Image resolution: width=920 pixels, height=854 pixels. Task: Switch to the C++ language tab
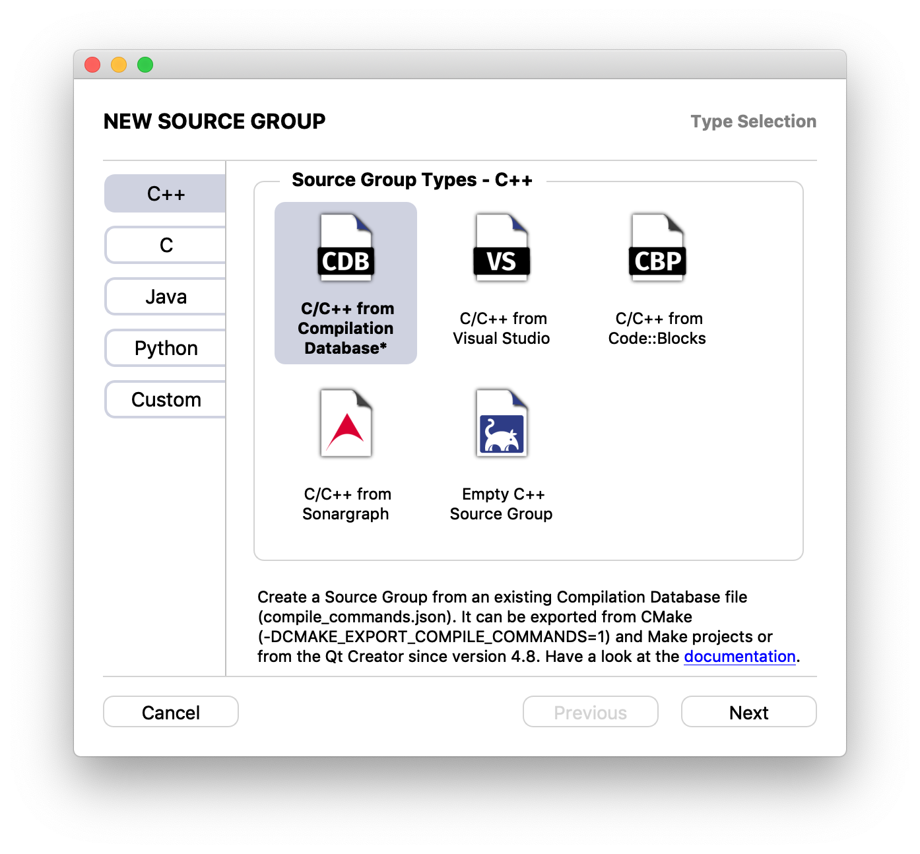click(165, 193)
